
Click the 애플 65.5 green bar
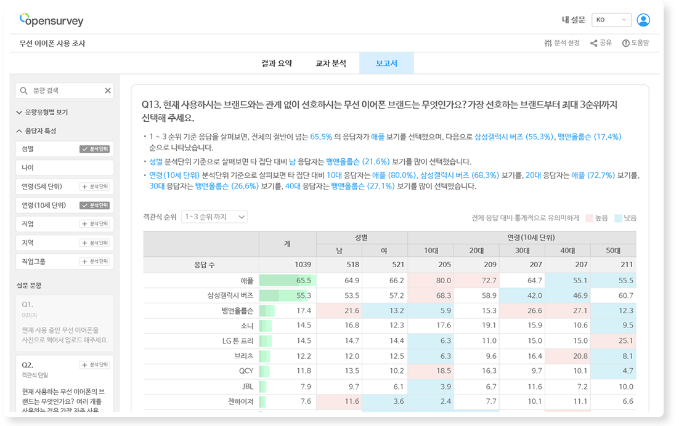click(x=288, y=280)
